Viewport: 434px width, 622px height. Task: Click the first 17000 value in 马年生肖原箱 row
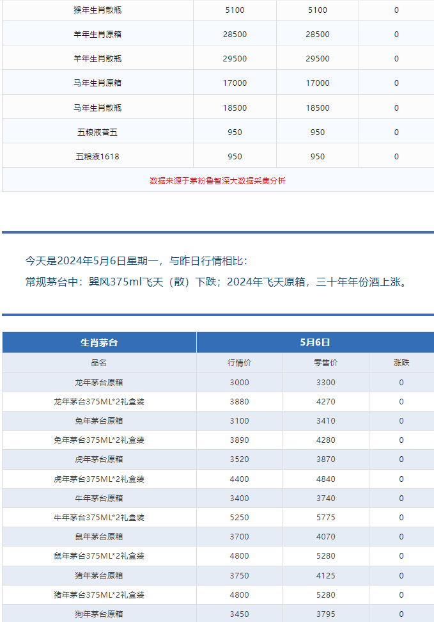pyautogui.click(x=235, y=83)
